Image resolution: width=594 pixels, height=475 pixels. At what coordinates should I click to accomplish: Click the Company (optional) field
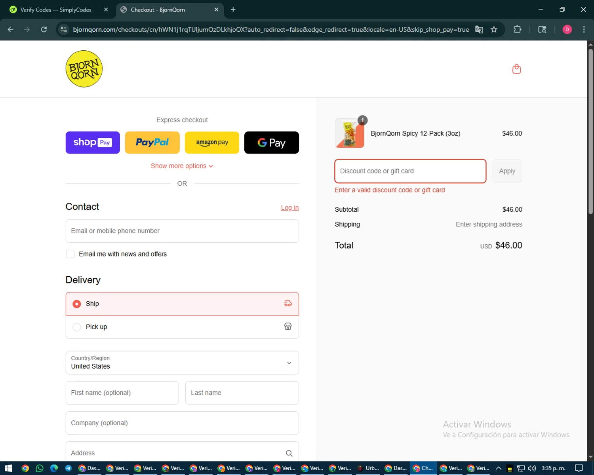pyautogui.click(x=182, y=423)
